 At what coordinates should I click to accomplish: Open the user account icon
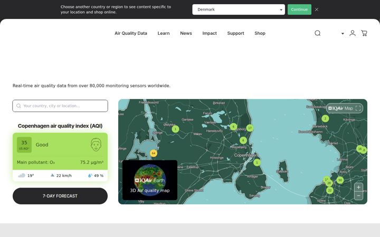pyautogui.click(x=353, y=33)
